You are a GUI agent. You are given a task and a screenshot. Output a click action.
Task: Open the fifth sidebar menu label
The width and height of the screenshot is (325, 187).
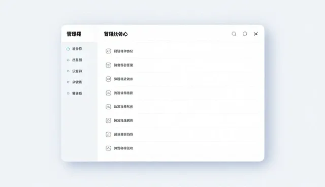click(x=77, y=93)
